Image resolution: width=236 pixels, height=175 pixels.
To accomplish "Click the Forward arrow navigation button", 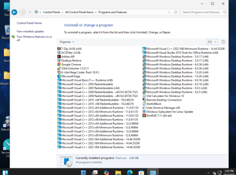I will click(x=23, y=12).
